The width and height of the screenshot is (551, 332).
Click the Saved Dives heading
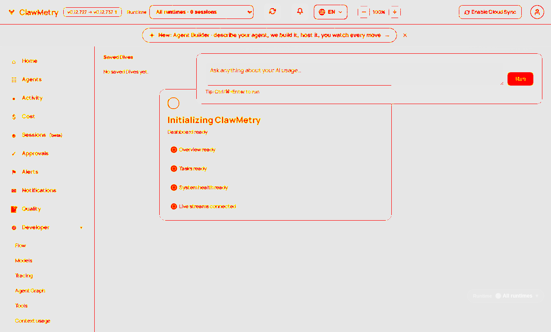[x=118, y=57]
